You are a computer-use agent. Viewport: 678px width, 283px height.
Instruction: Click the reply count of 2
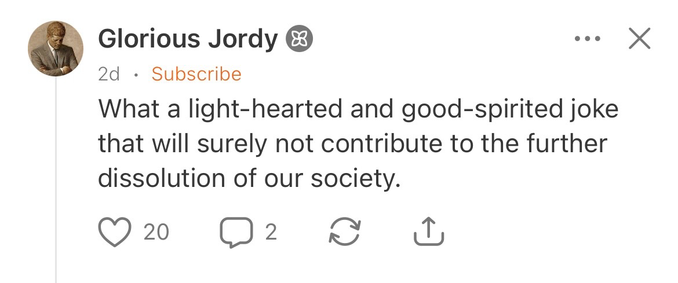(x=271, y=232)
